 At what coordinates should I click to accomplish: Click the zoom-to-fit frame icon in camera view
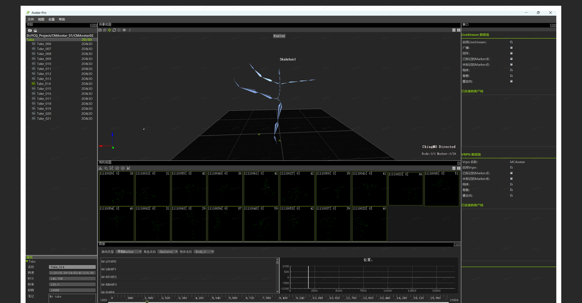tap(111, 168)
